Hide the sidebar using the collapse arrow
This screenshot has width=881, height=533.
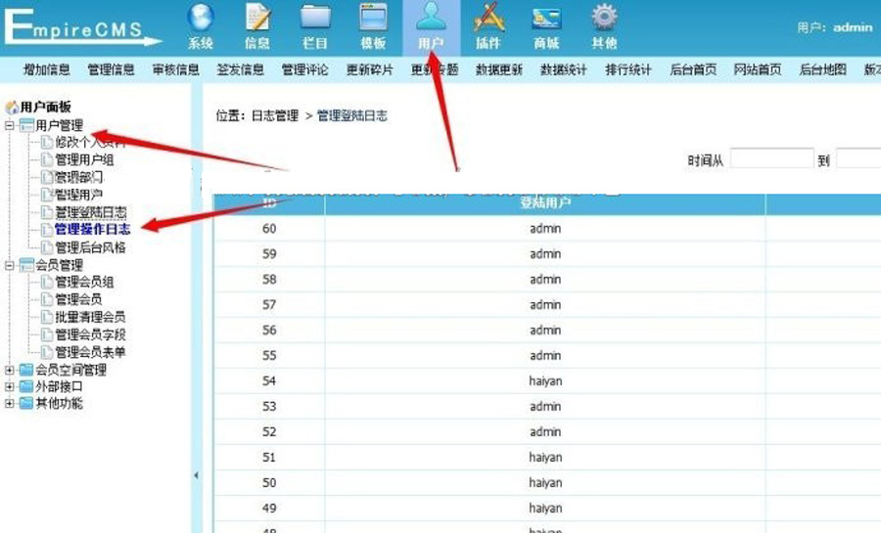pyautogui.click(x=196, y=475)
